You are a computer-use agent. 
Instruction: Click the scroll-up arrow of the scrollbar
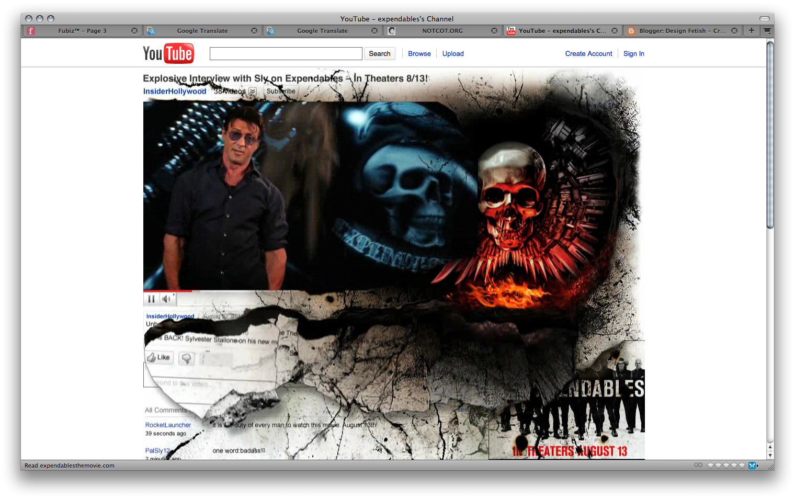pyautogui.click(x=770, y=447)
